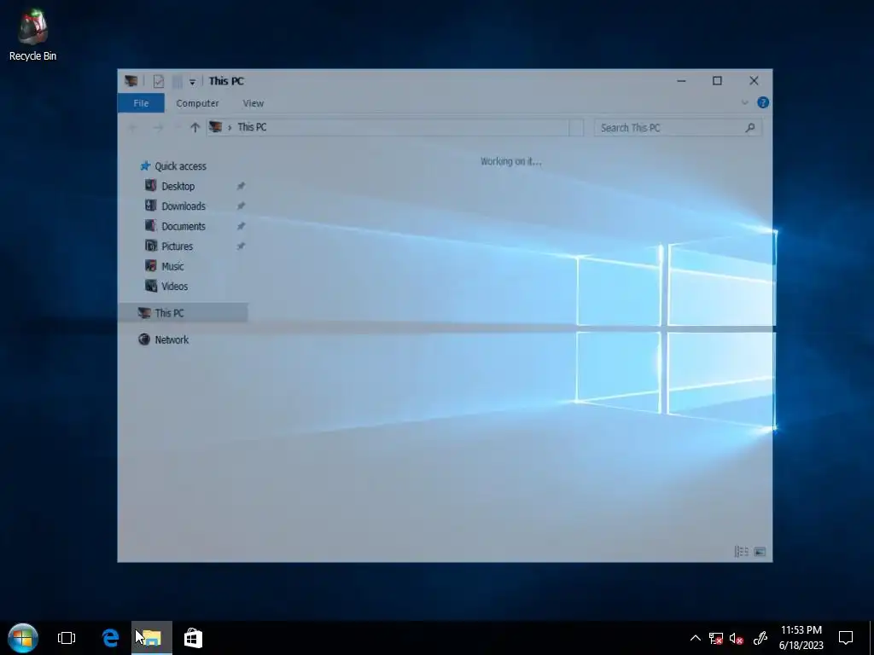The image size is (874, 655).
Task: Select This PC in navigation pane
Action: click(x=183, y=313)
